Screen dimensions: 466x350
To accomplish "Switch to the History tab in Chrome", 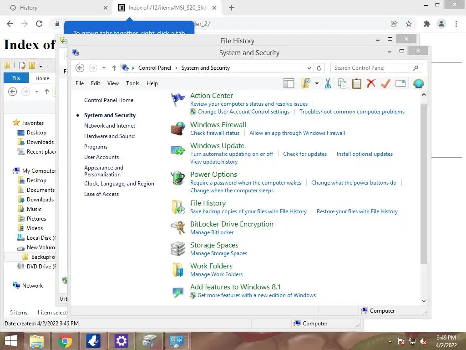I will 56,8.
